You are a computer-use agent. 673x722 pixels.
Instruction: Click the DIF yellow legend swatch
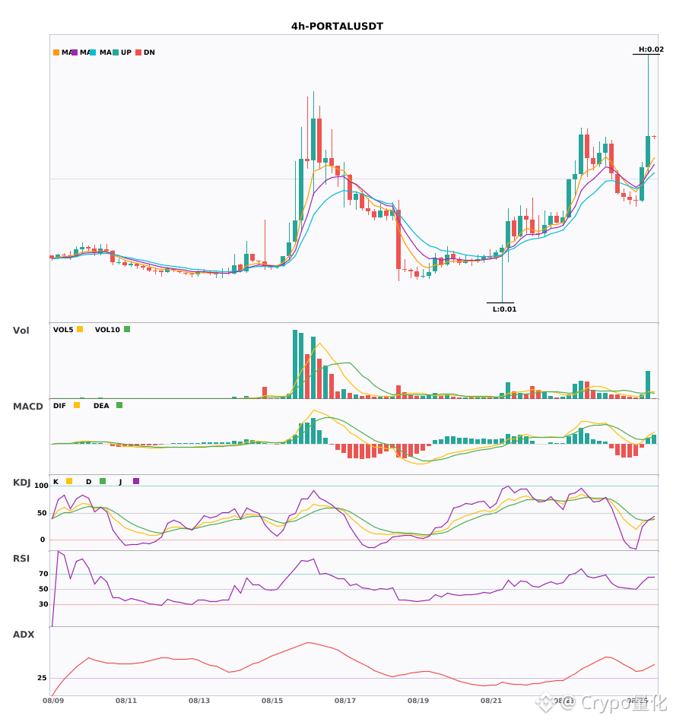point(77,405)
